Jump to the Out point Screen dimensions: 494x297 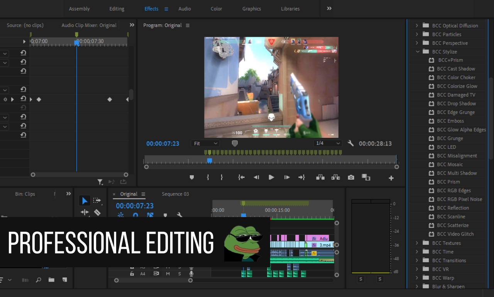[301, 177]
